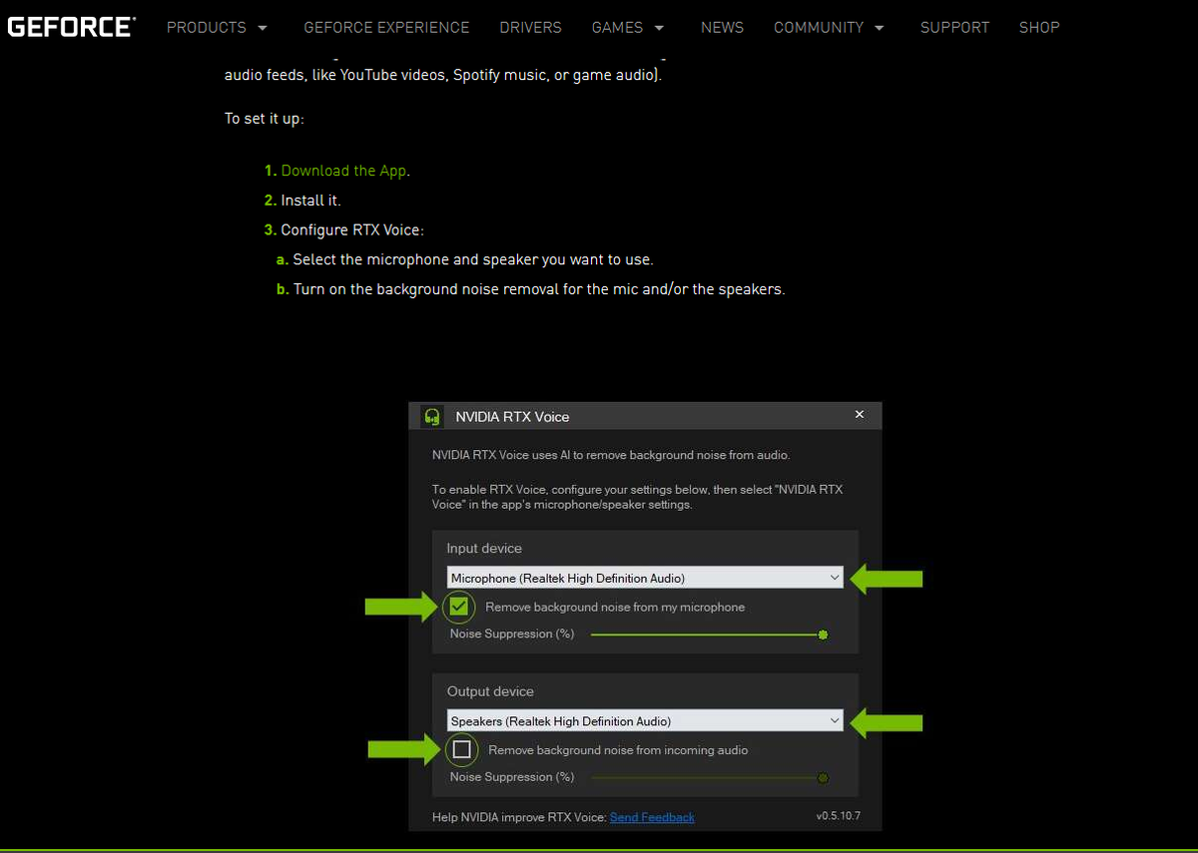Click the Send Feedback link
1198x853 pixels.
652,817
